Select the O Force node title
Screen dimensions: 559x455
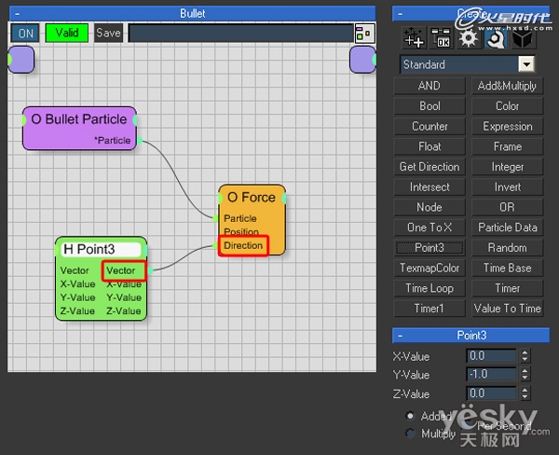click(252, 198)
